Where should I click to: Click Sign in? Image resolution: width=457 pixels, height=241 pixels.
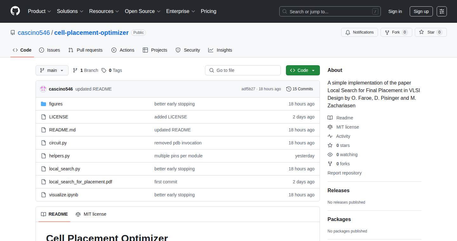click(395, 11)
